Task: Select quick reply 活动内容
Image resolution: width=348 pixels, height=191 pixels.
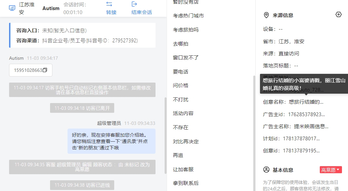Action: (183, 113)
